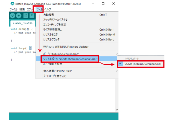This screenshot has width=180, height=120.
Task: Maximize the Arduino window
Action: pos(103,4)
